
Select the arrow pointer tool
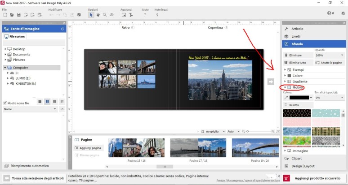(x=91, y=15)
